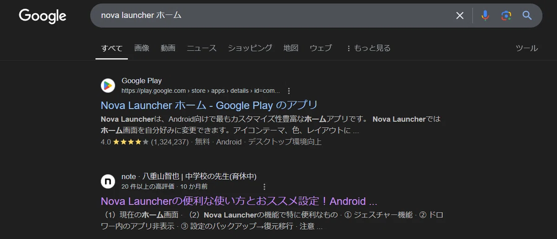Click the 4.0 star rating line

pos(211,142)
